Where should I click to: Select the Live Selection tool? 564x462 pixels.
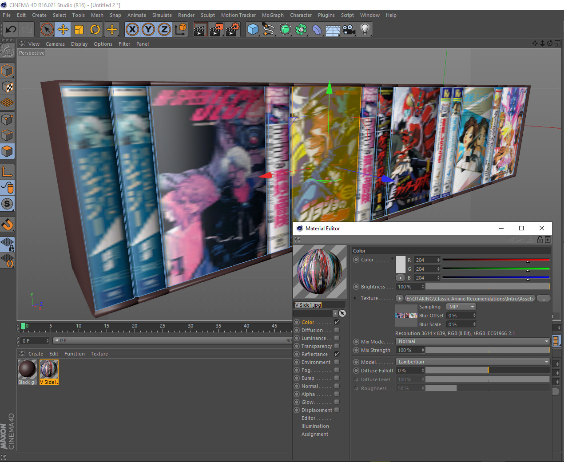pos(47,30)
